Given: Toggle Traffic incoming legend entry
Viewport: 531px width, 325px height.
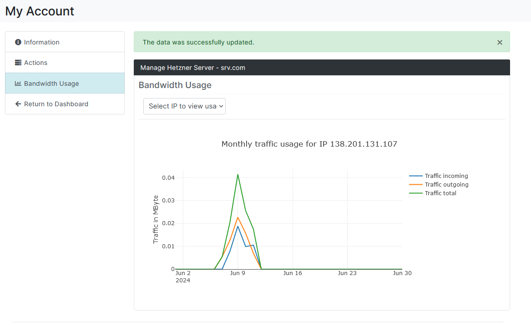Looking at the screenshot, I should click(x=439, y=176).
